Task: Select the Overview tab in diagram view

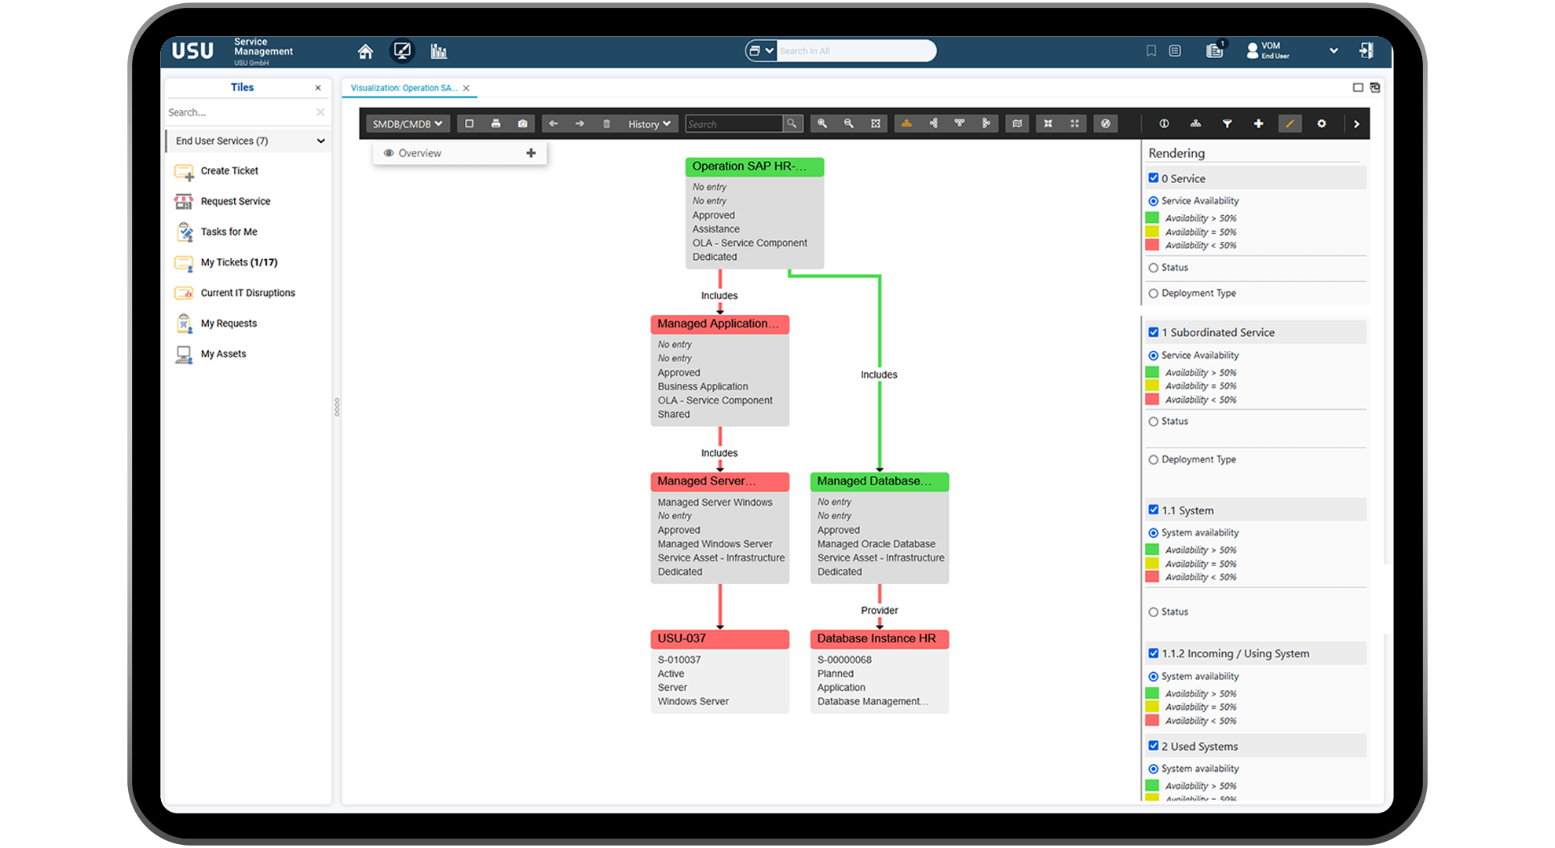Action: point(419,152)
